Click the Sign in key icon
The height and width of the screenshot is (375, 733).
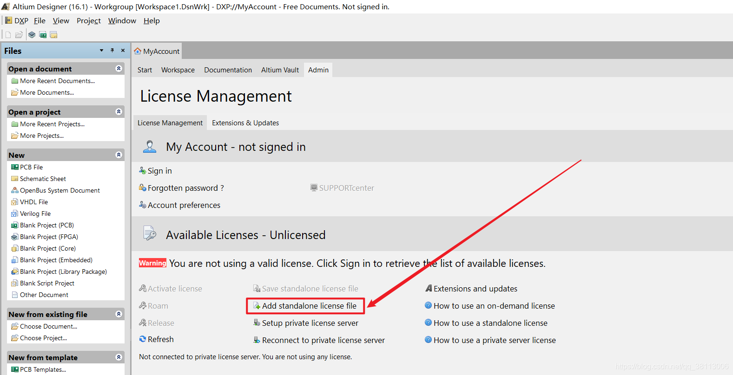(x=143, y=171)
